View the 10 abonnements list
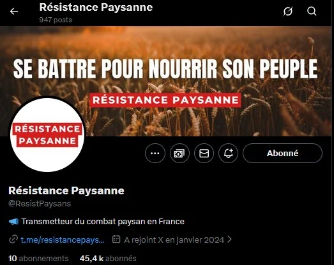334x265 pixels. 38,259
